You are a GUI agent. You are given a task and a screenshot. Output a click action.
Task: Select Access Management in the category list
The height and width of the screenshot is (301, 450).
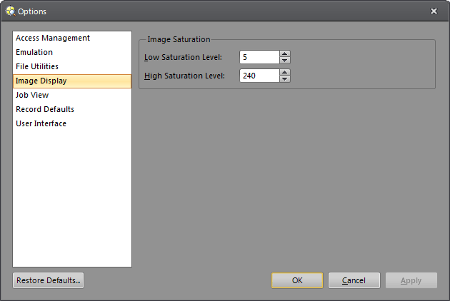[x=53, y=38]
